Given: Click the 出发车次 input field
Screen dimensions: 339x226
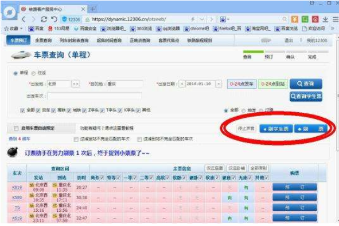Looking at the screenshot, I should click(x=95, y=96).
